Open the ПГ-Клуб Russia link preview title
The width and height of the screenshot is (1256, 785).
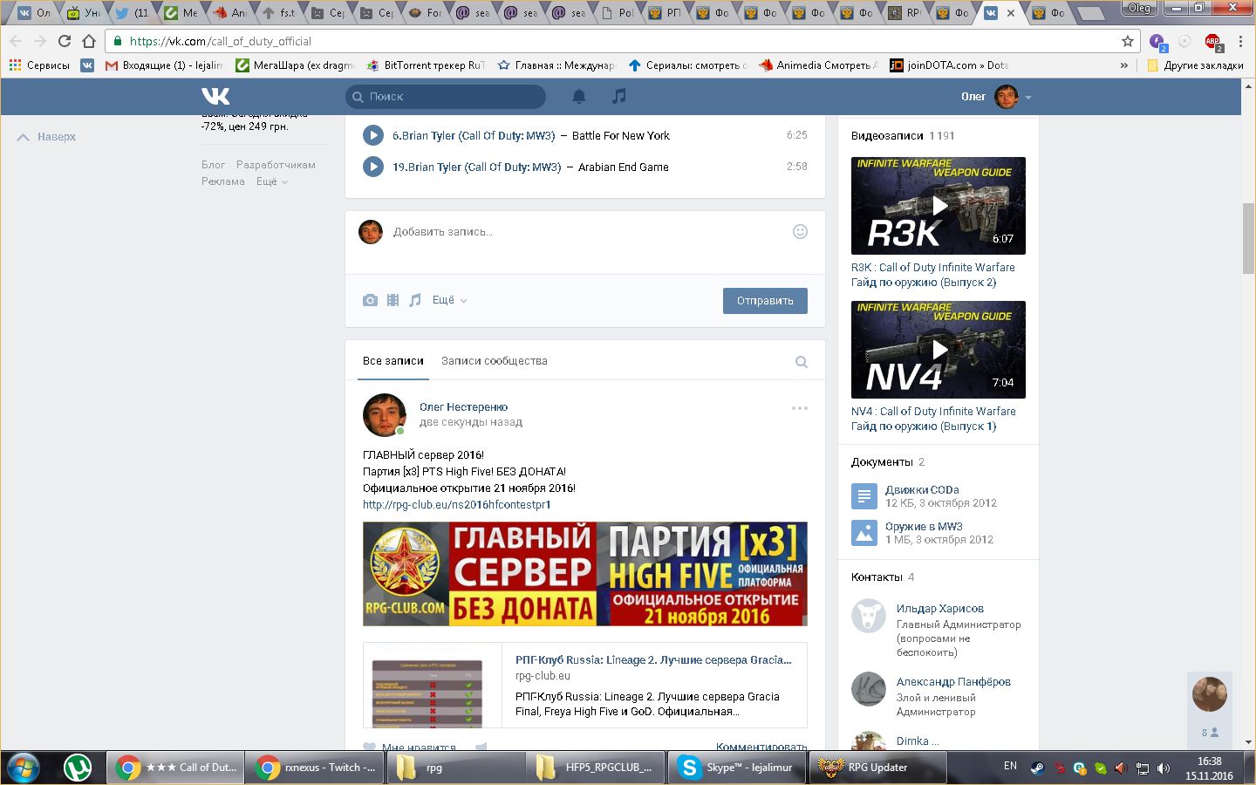tap(653, 660)
